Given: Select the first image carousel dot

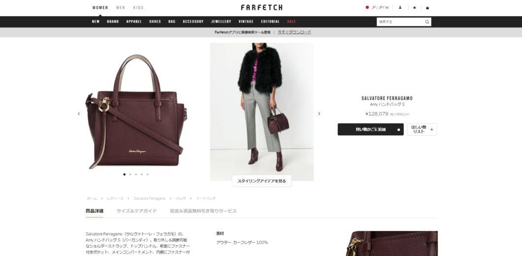Looking at the screenshot, I should click(125, 174).
